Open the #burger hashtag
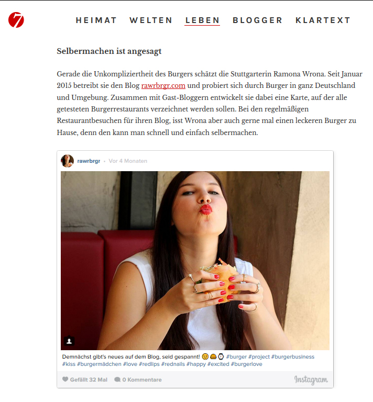Viewport: 373px width, 402px height. point(236,356)
